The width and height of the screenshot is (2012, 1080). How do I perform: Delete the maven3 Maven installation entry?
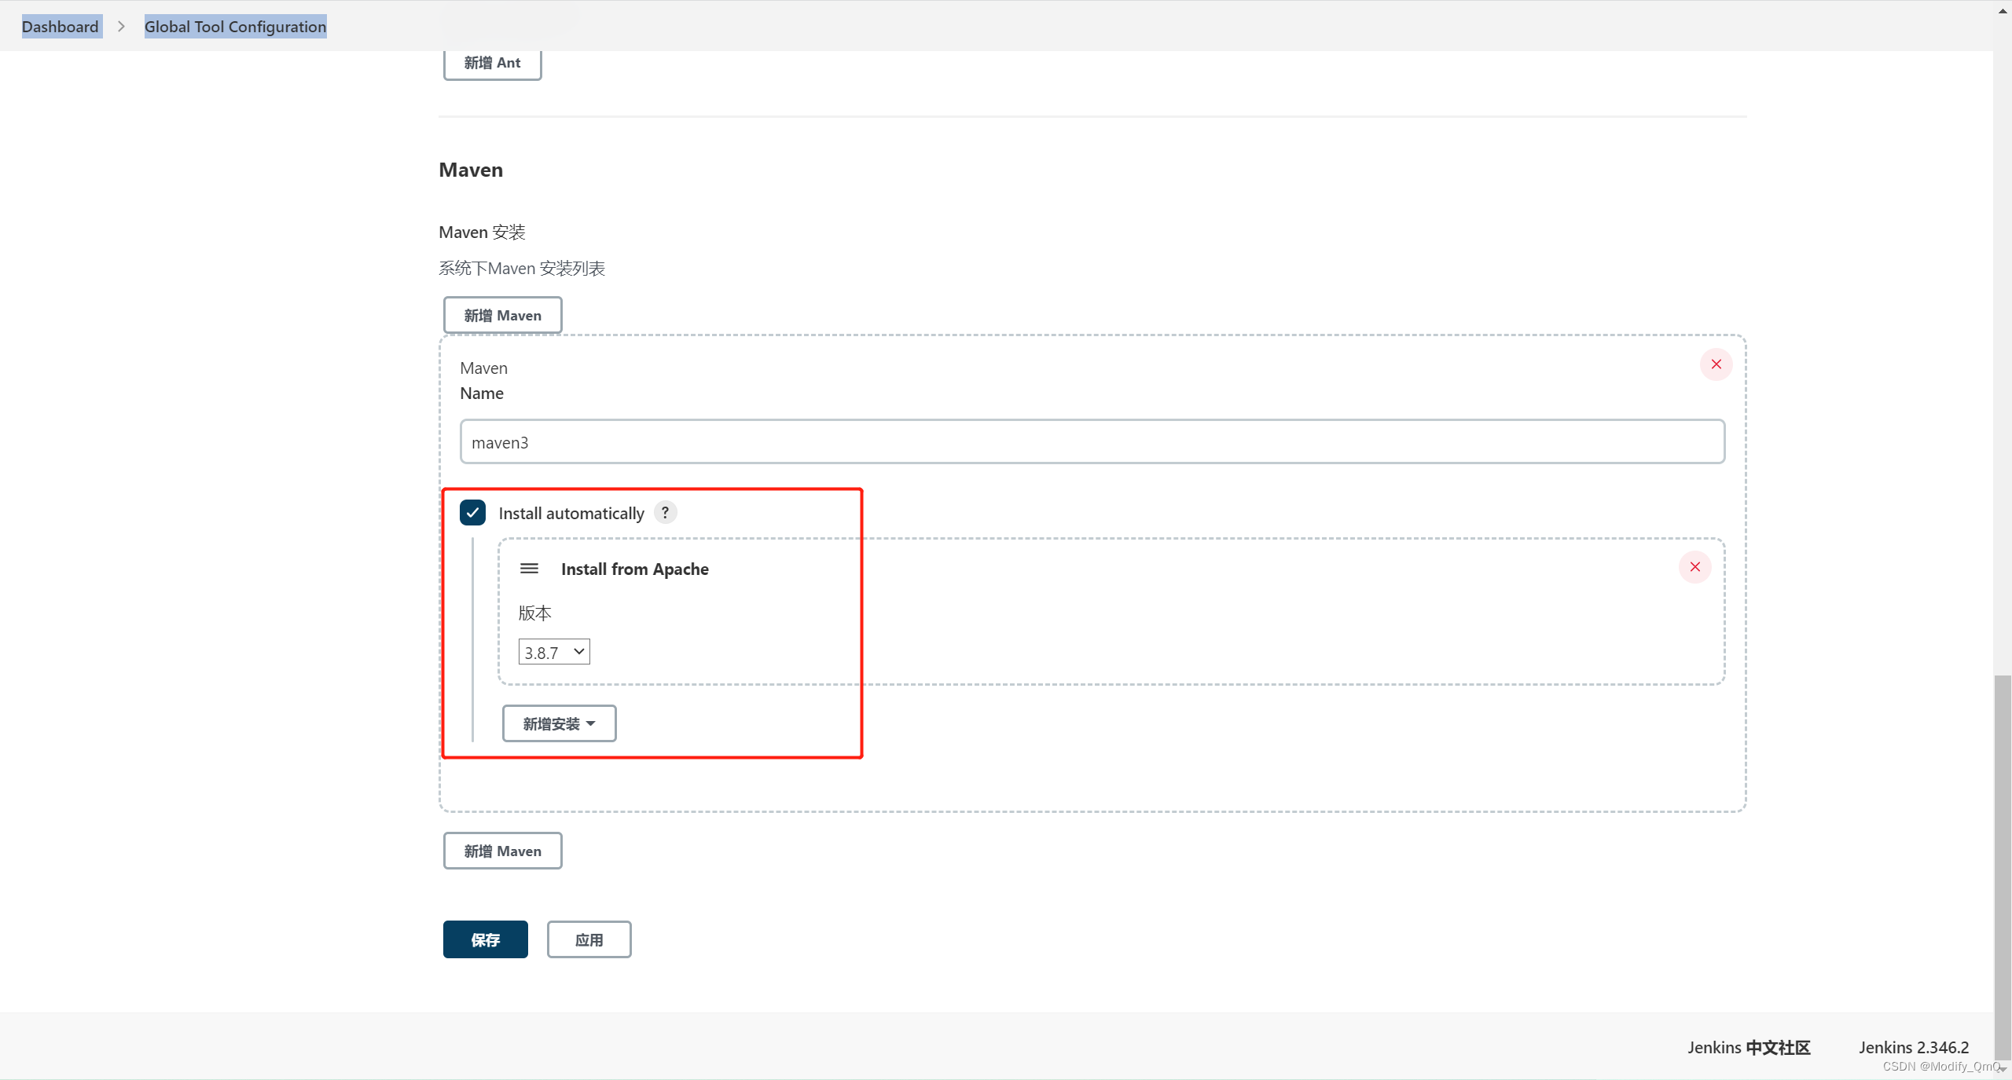tap(1716, 364)
